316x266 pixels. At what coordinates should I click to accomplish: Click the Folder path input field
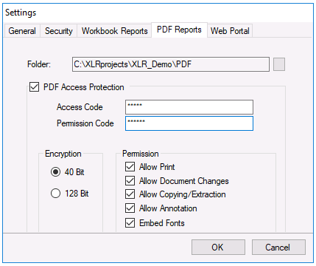tap(171, 64)
